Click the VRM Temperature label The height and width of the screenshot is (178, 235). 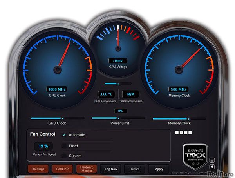131,101
